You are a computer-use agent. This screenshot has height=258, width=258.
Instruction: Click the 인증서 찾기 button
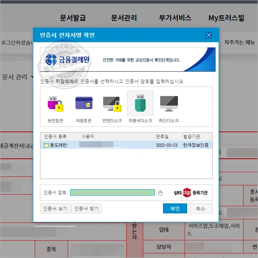click(86, 208)
